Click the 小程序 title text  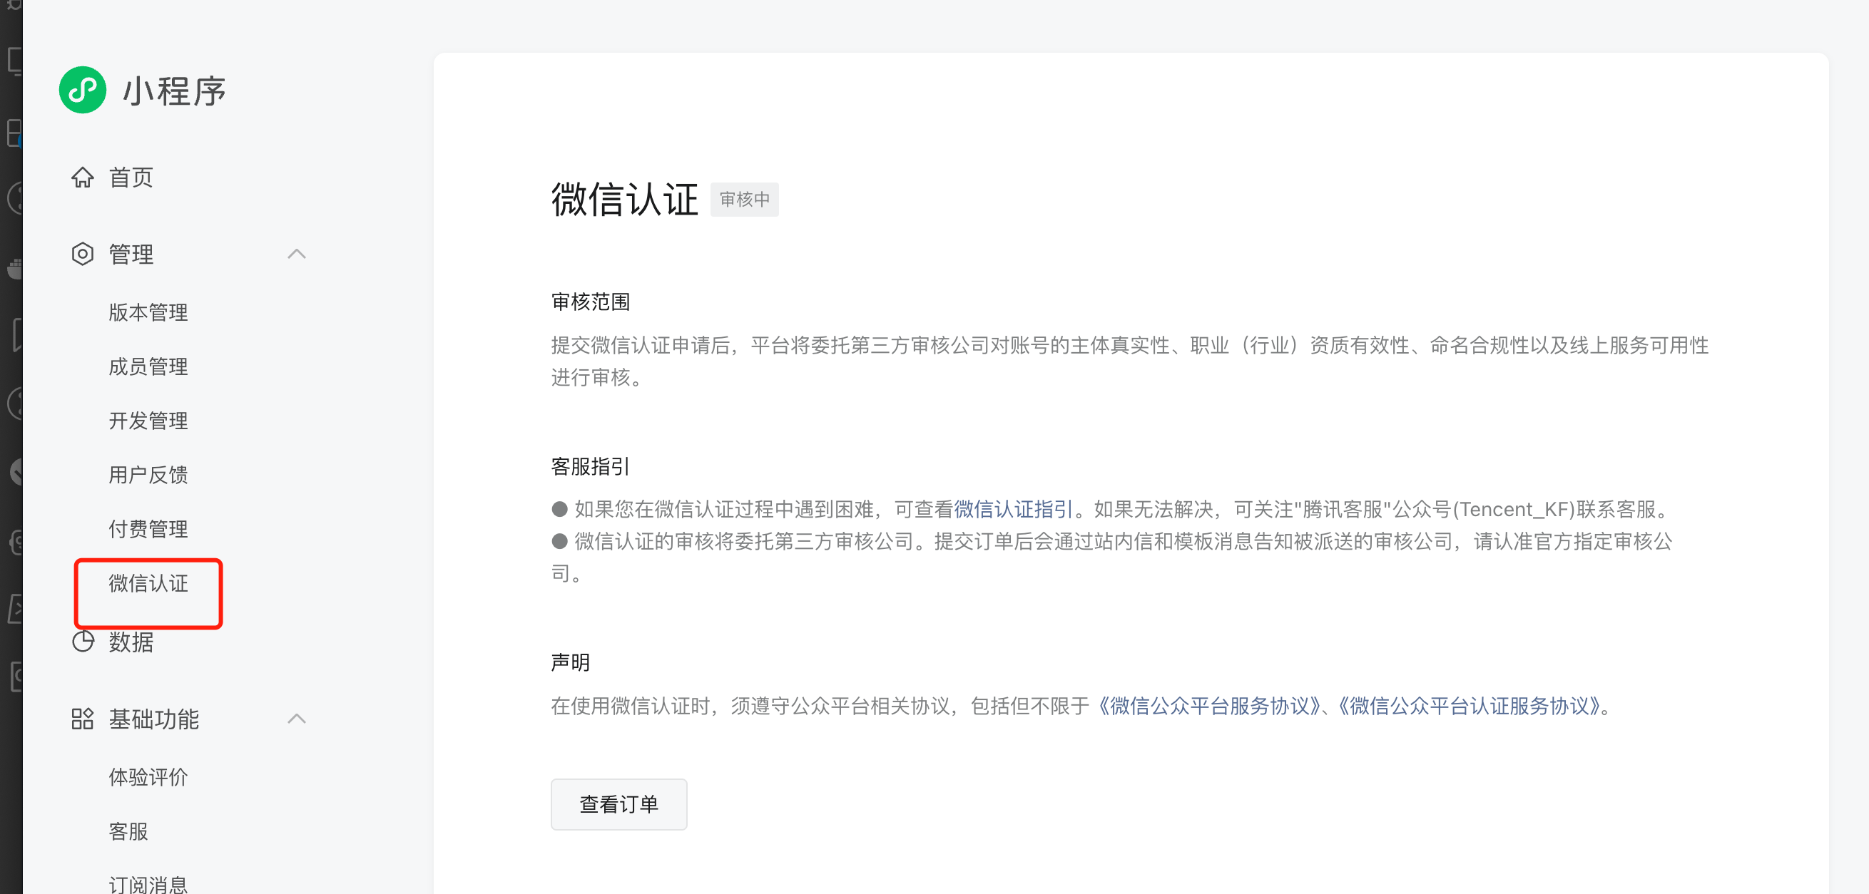click(175, 91)
